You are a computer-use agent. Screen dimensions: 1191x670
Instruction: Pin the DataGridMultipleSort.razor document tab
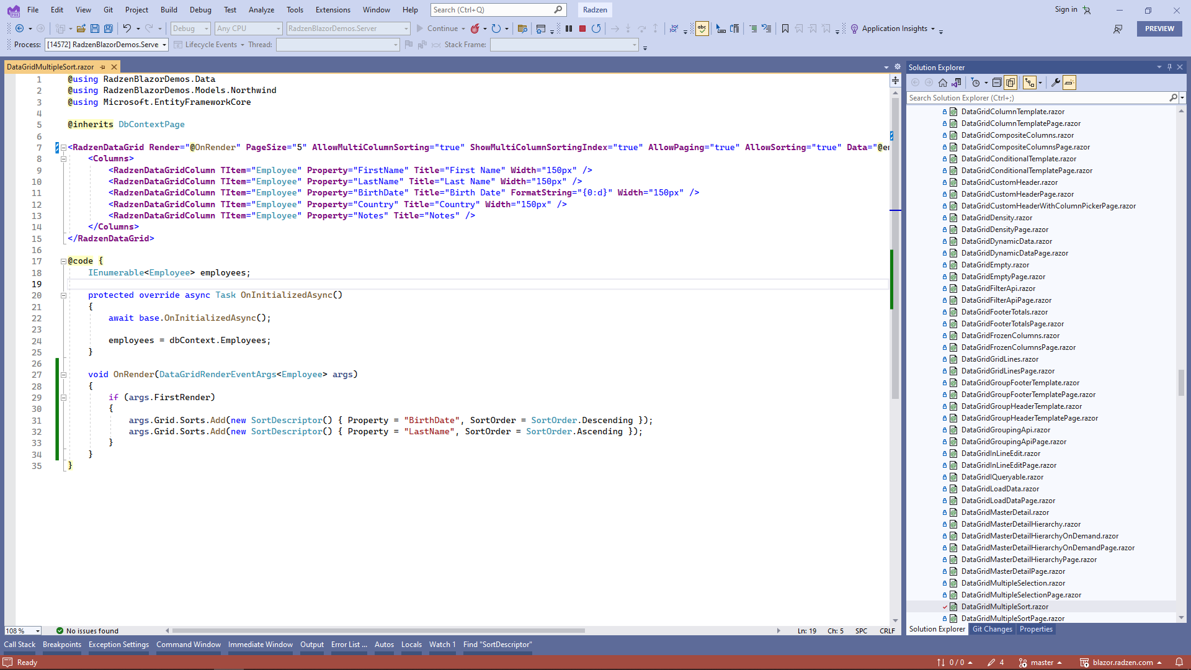click(103, 66)
